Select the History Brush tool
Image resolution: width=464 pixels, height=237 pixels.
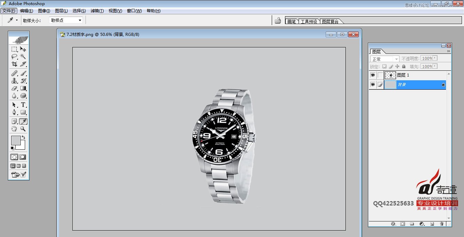pos(23,81)
